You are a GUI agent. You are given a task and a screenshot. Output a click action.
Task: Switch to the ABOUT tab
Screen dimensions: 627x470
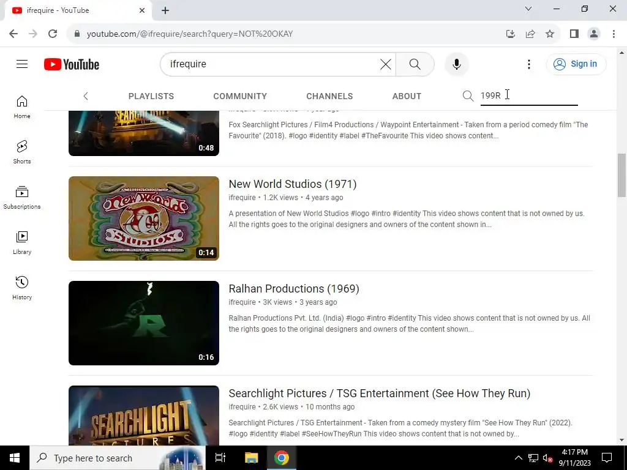(x=407, y=96)
